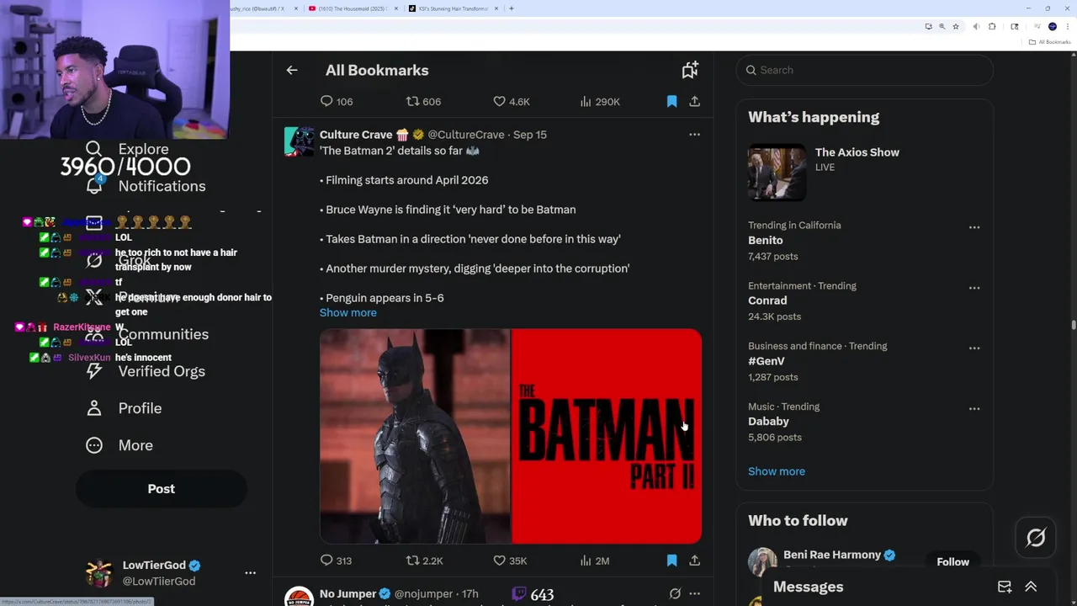Viewport: 1077px width, 606px height.
Task: Go back using the All Bookmarks arrow
Action: click(292, 71)
